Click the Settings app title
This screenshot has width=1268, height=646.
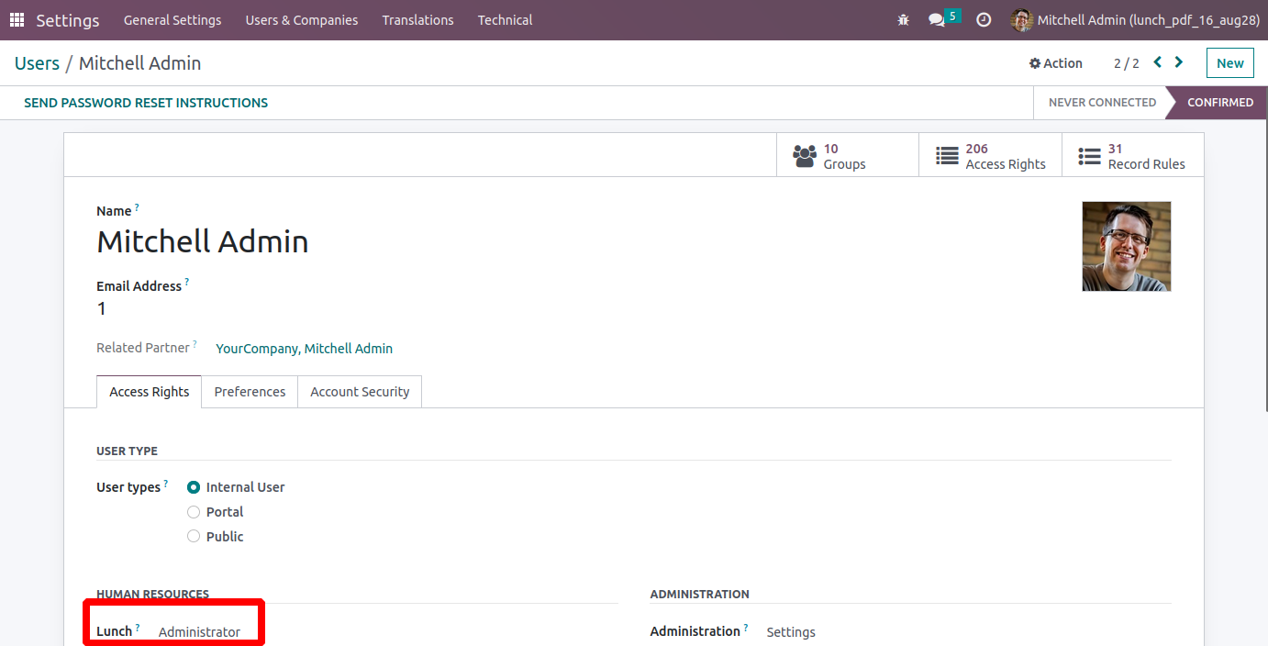tap(68, 20)
